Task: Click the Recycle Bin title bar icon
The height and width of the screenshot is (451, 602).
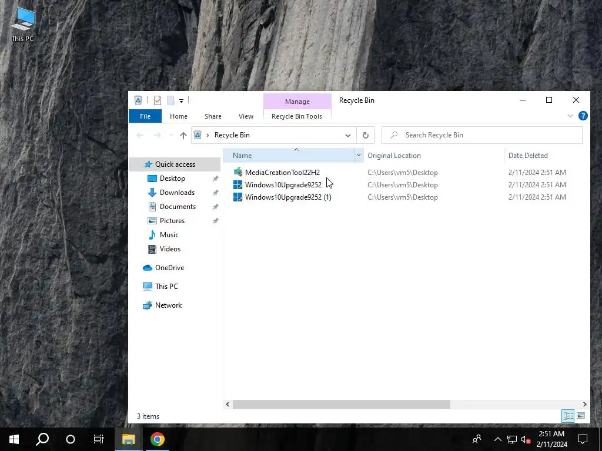Action: point(138,100)
